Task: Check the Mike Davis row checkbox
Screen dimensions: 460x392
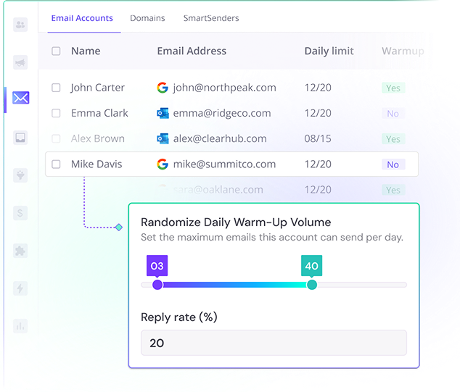Action: (x=56, y=164)
